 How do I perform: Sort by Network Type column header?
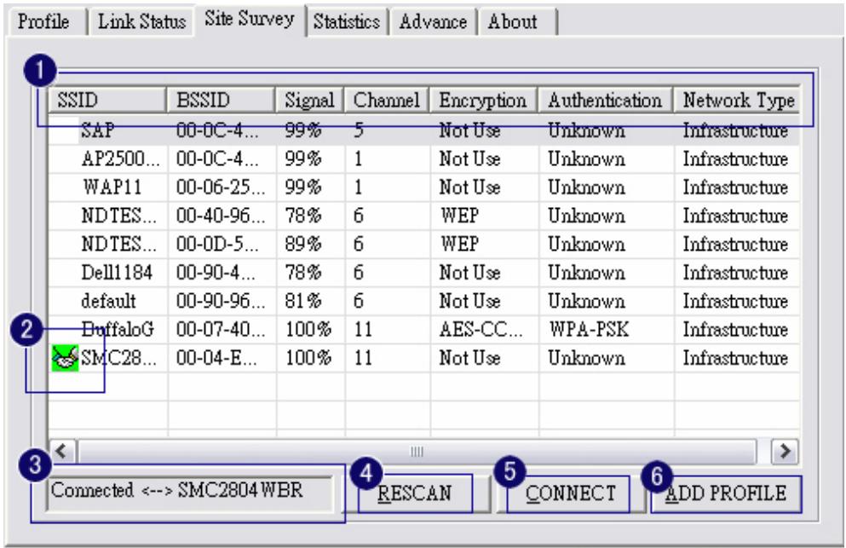737,101
